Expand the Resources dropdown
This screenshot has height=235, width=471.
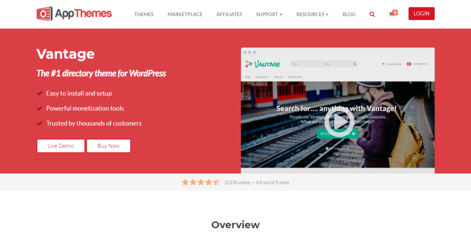click(x=312, y=14)
